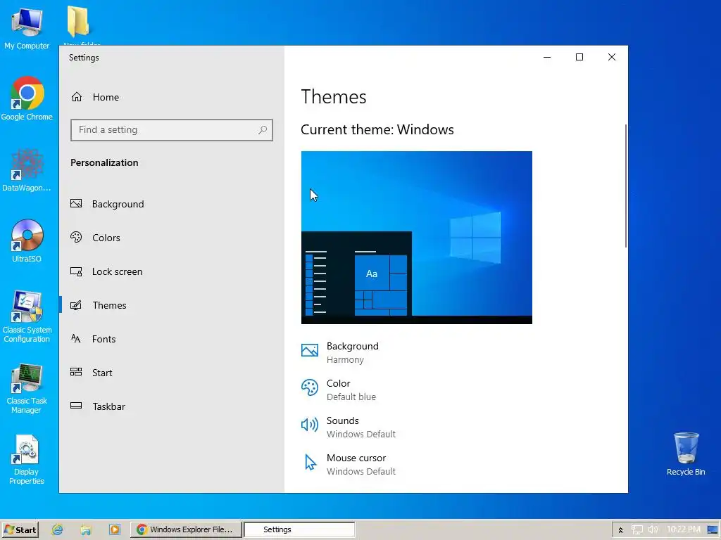
Task: Click 'Current theme: Windows' text
Action: (377, 129)
